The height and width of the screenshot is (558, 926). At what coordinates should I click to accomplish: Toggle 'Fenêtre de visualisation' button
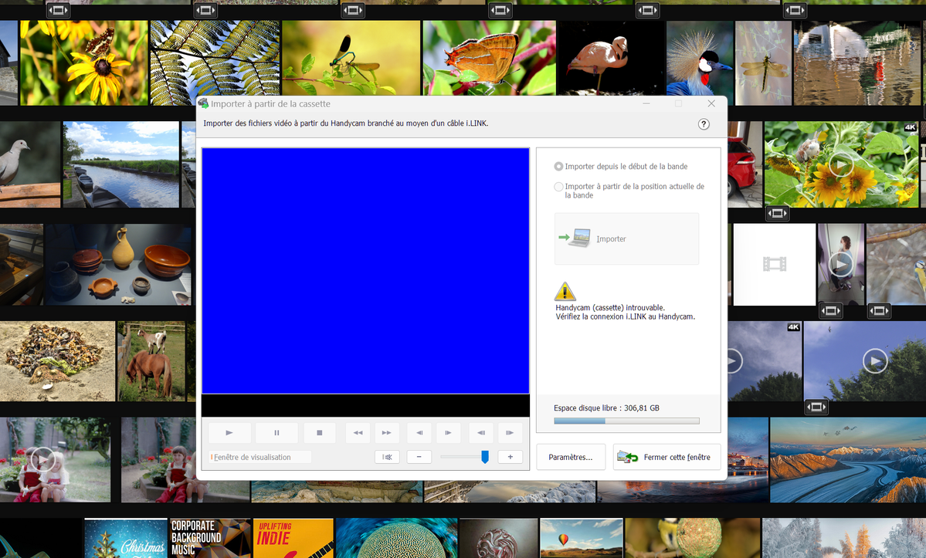(x=259, y=457)
